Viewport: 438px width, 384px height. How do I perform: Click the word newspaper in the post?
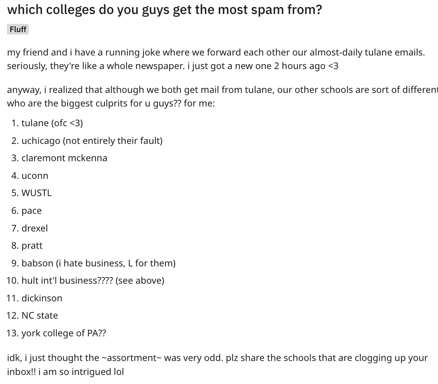(x=160, y=66)
